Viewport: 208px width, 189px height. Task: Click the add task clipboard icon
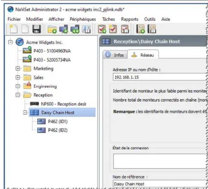[102, 29]
